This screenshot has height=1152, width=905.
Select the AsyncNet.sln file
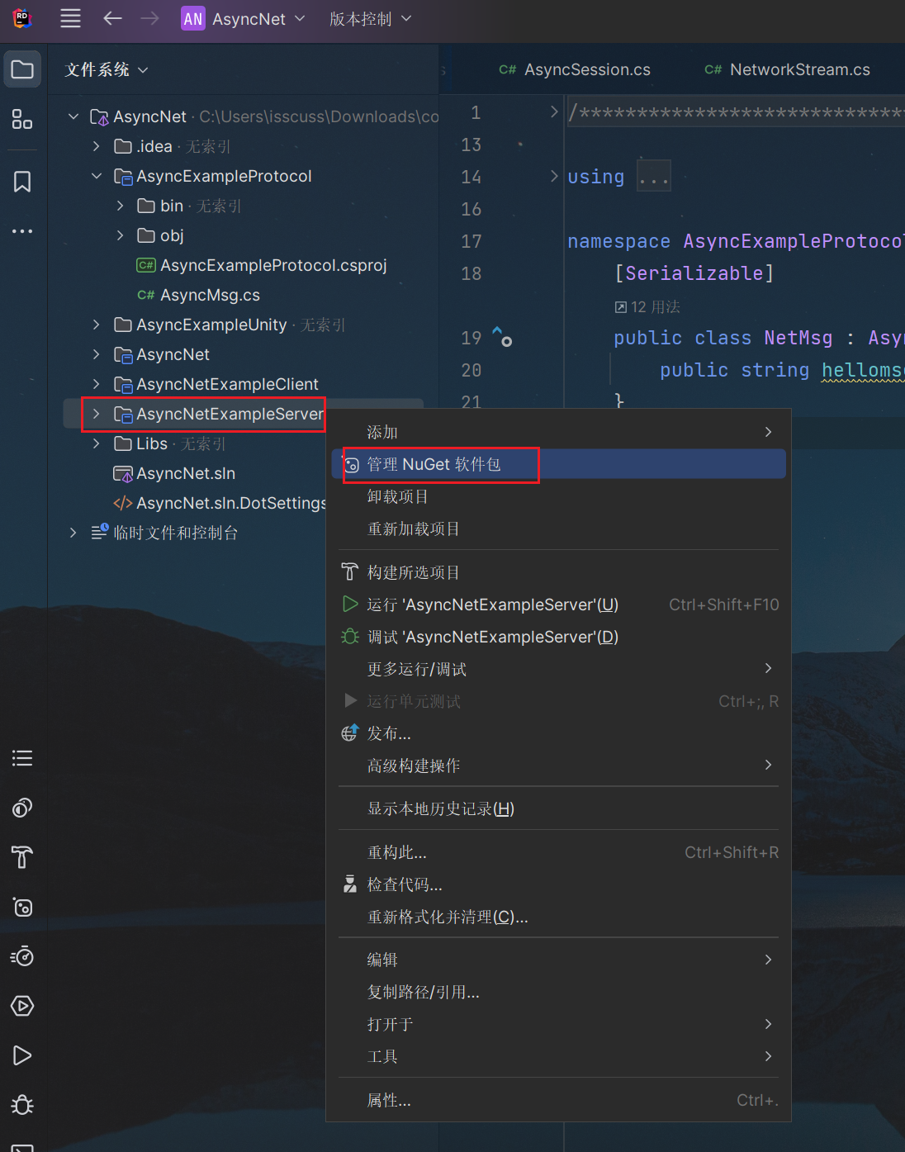[174, 473]
